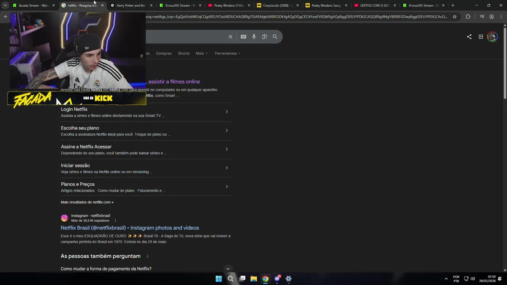Close the netflix - Pesquisa Google tab
507x285 pixels.
pos(102,6)
